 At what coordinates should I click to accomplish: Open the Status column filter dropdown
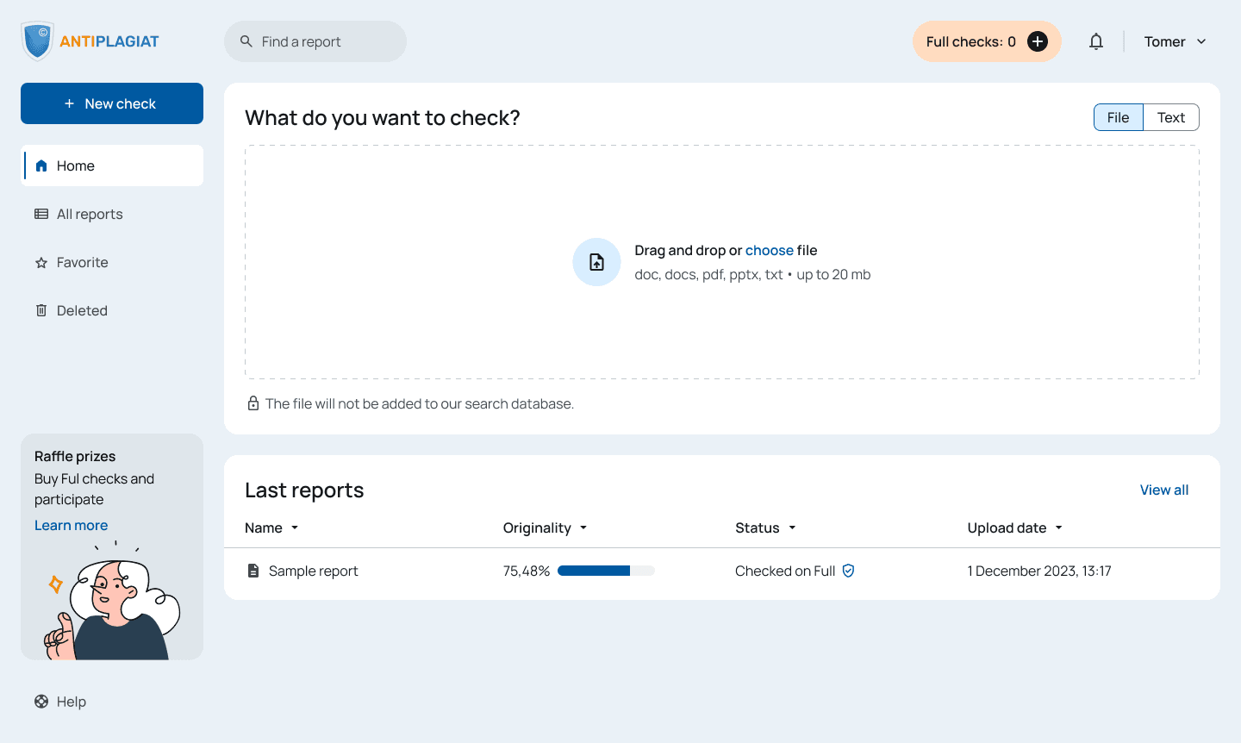tap(792, 528)
